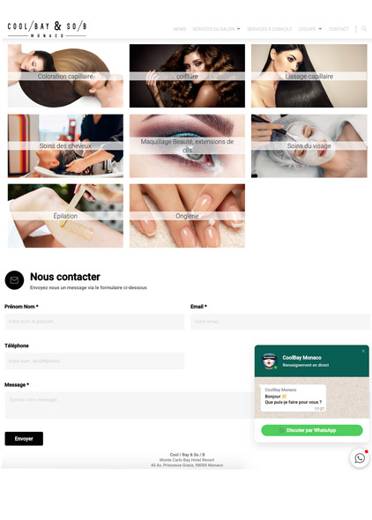Image resolution: width=372 pixels, height=520 pixels.
Task: Focus the Prénom Nom input field
Action: pos(94,322)
